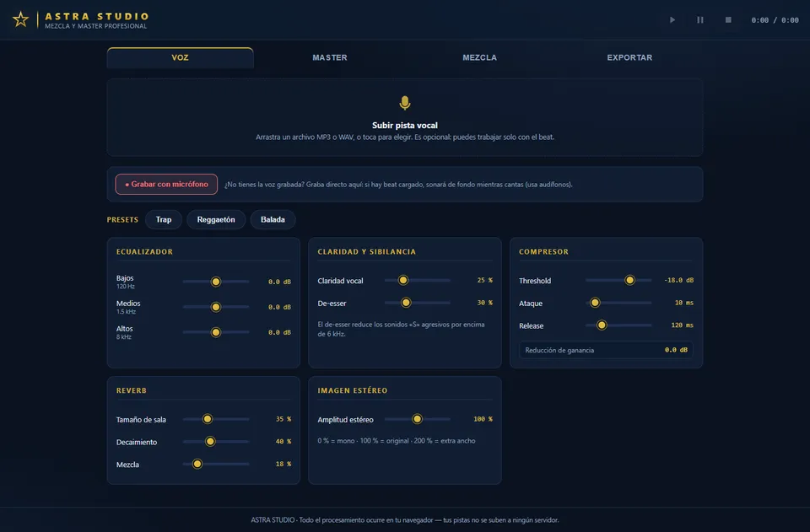Click the 30 % De-esser value
This screenshot has width=810, height=532.
[x=484, y=303]
